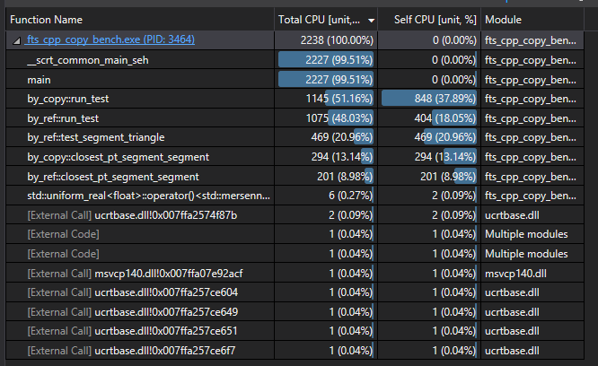Select External Call ucrtbase.dll!0x007ffa2574f87b row
The width and height of the screenshot is (598, 366).
pos(295,215)
